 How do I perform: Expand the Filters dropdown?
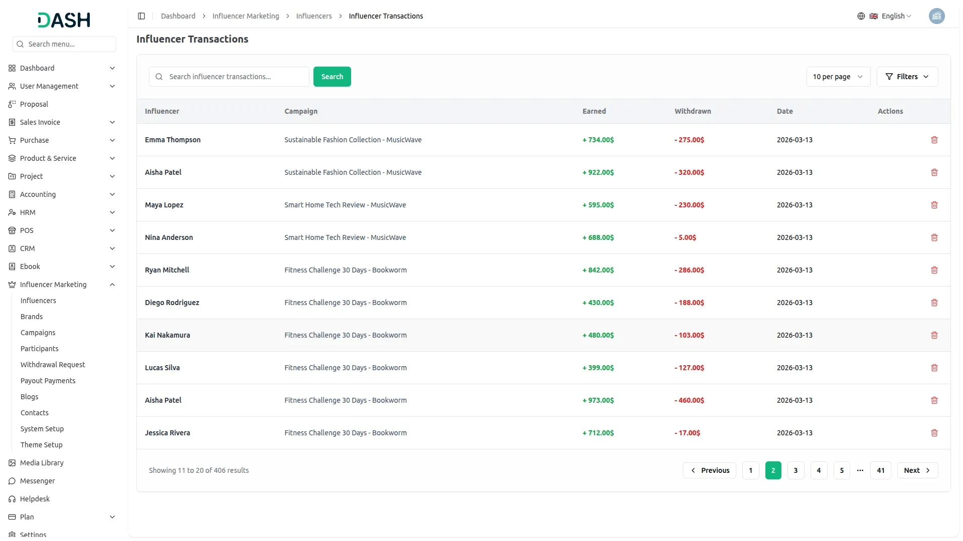[x=907, y=77]
